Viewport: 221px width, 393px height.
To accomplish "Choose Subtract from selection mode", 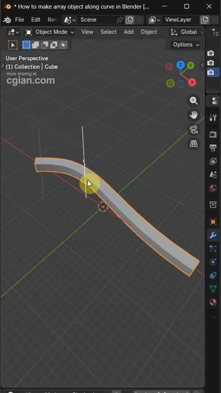I will point(45,45).
